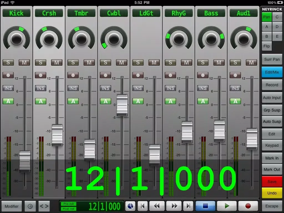This screenshot has height=213, width=284.
Task: Tap the Aud1 pan knob
Action: pyautogui.click(x=244, y=39)
